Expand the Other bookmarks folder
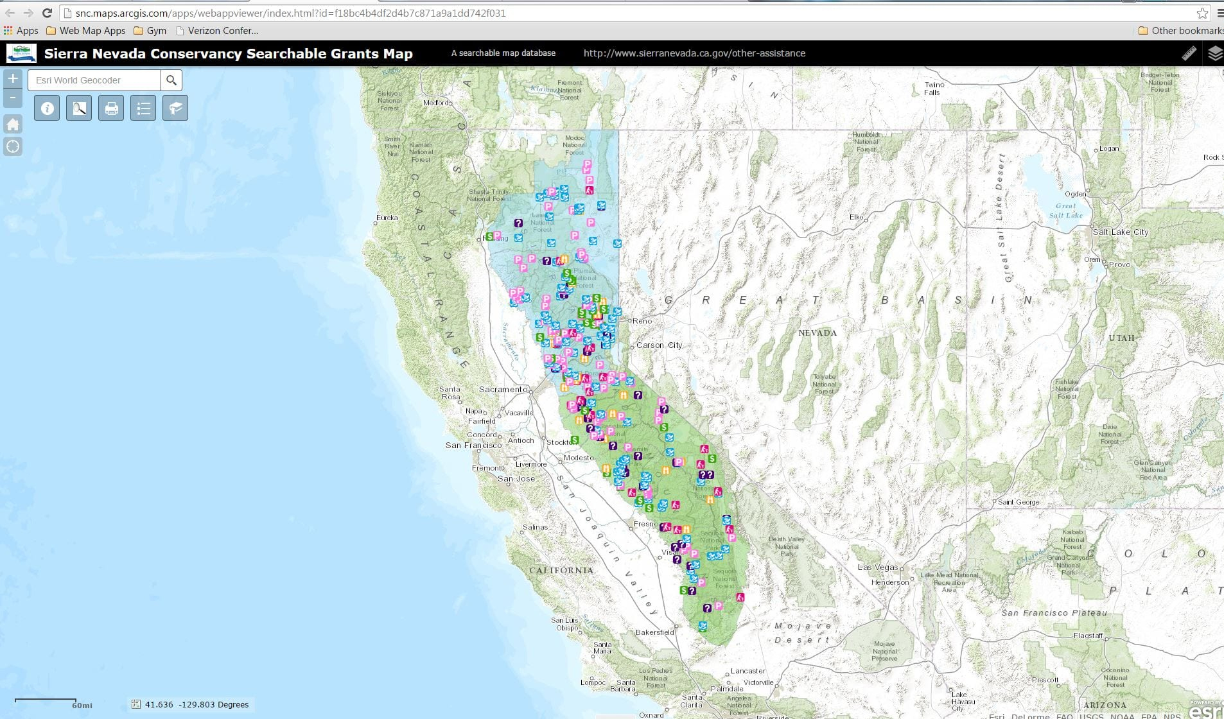The image size is (1224, 719). 1180,31
